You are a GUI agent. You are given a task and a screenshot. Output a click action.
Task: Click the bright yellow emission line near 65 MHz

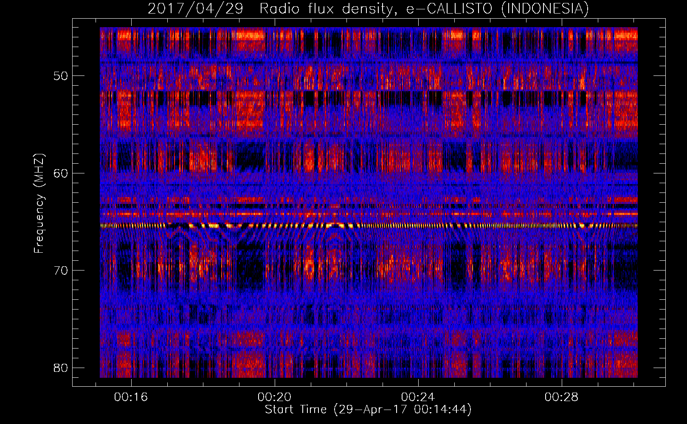[x=369, y=226]
